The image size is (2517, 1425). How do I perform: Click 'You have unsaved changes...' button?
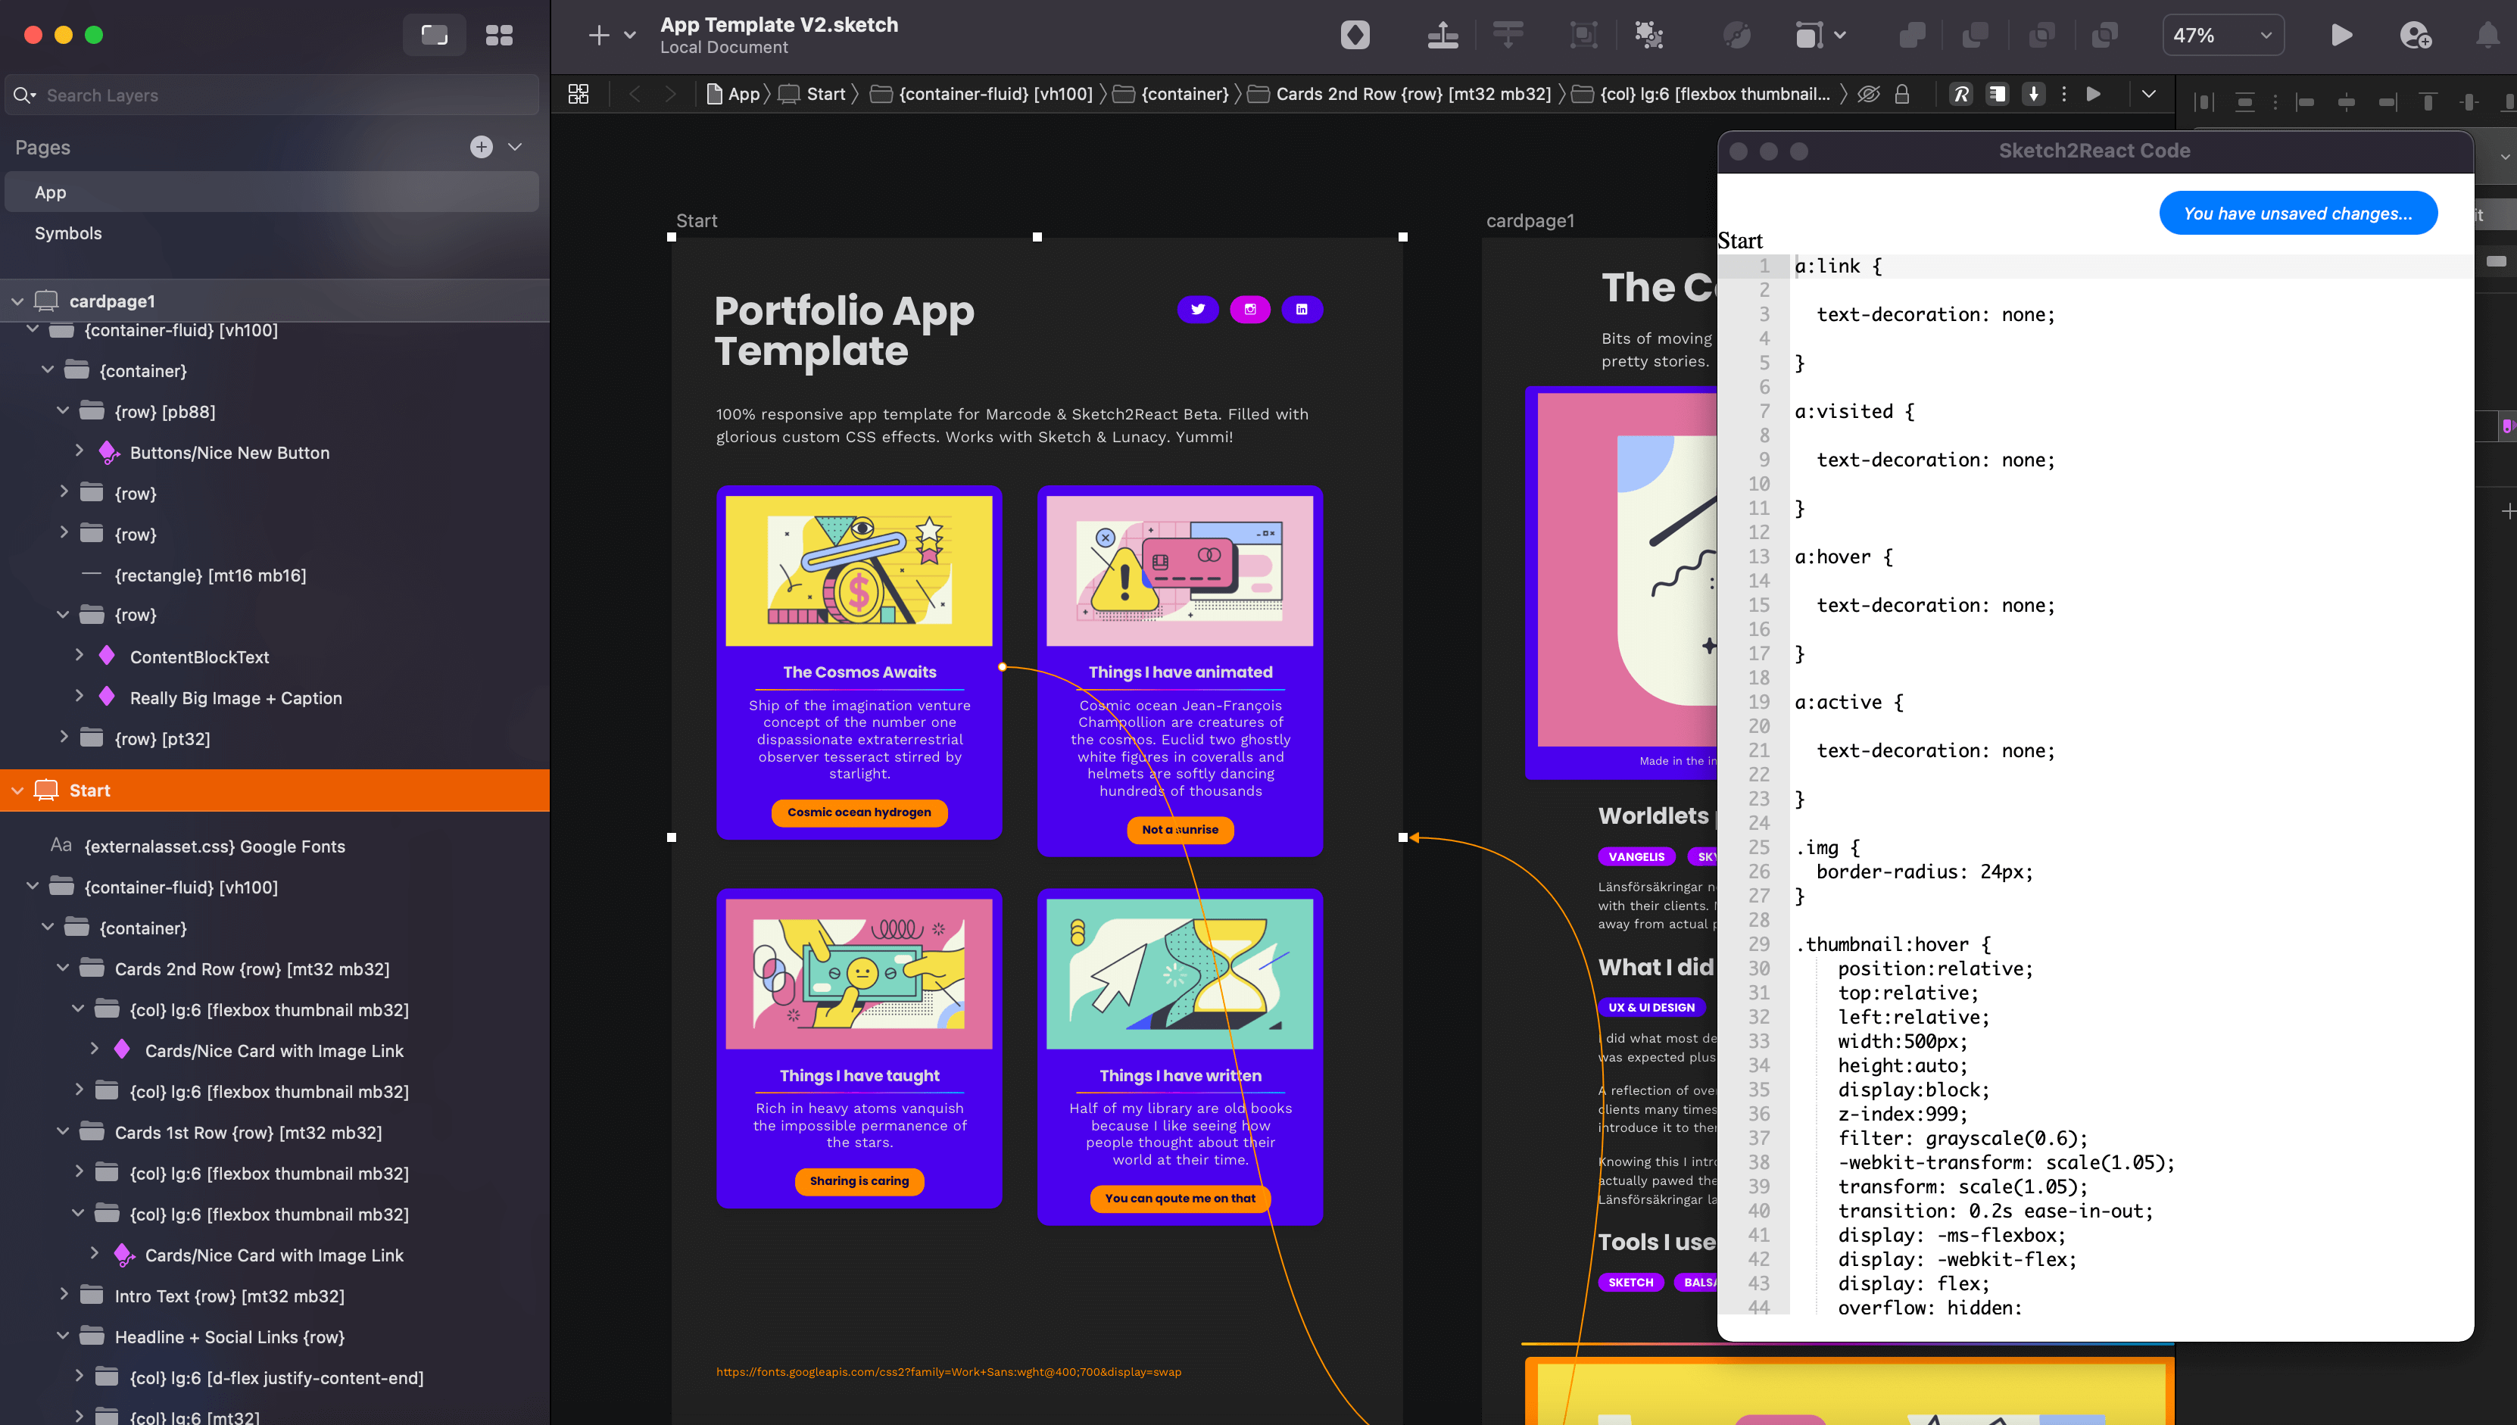point(2297,214)
